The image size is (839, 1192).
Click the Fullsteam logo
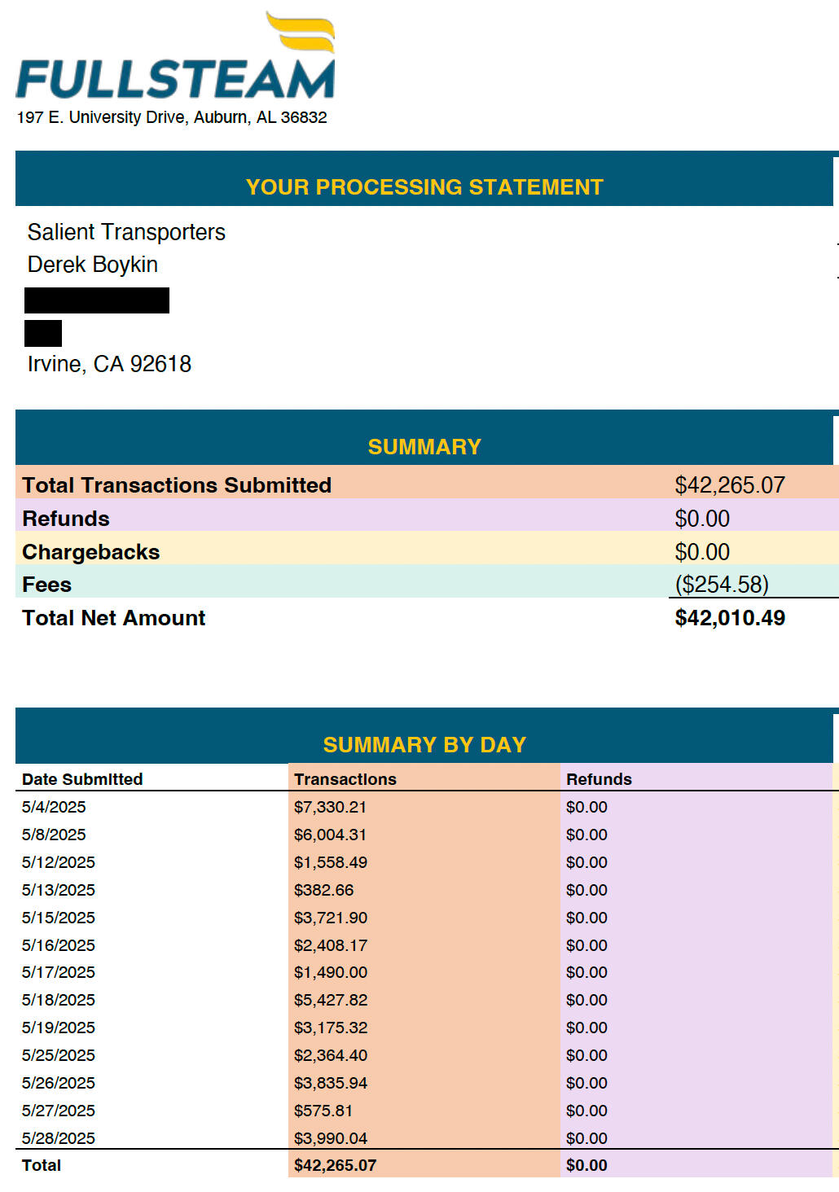tap(175, 61)
